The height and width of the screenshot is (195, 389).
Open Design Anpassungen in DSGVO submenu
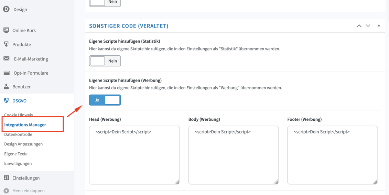point(23,144)
